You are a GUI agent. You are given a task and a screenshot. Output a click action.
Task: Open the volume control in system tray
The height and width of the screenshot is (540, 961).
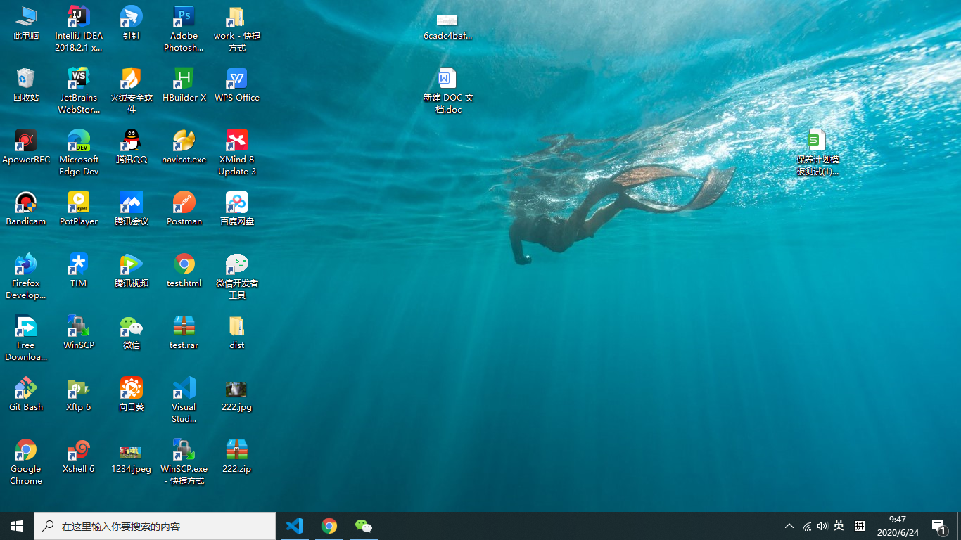coord(822,526)
